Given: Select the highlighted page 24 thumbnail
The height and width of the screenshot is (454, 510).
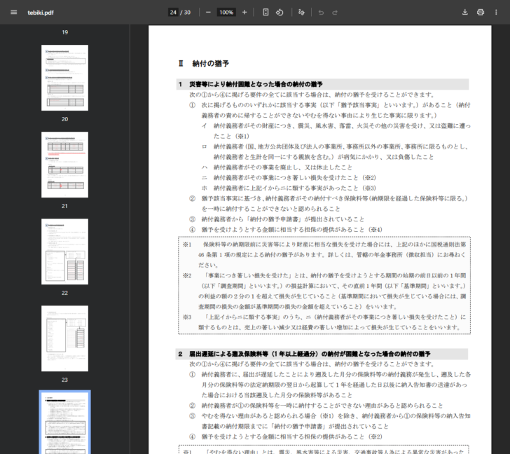Looking at the screenshot, I should [64, 422].
